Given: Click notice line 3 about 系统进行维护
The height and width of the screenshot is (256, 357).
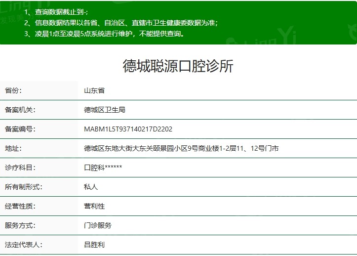Looking at the screenshot, I should (104, 34).
